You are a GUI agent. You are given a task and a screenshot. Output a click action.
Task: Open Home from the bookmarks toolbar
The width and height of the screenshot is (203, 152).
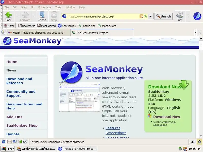[9, 26]
